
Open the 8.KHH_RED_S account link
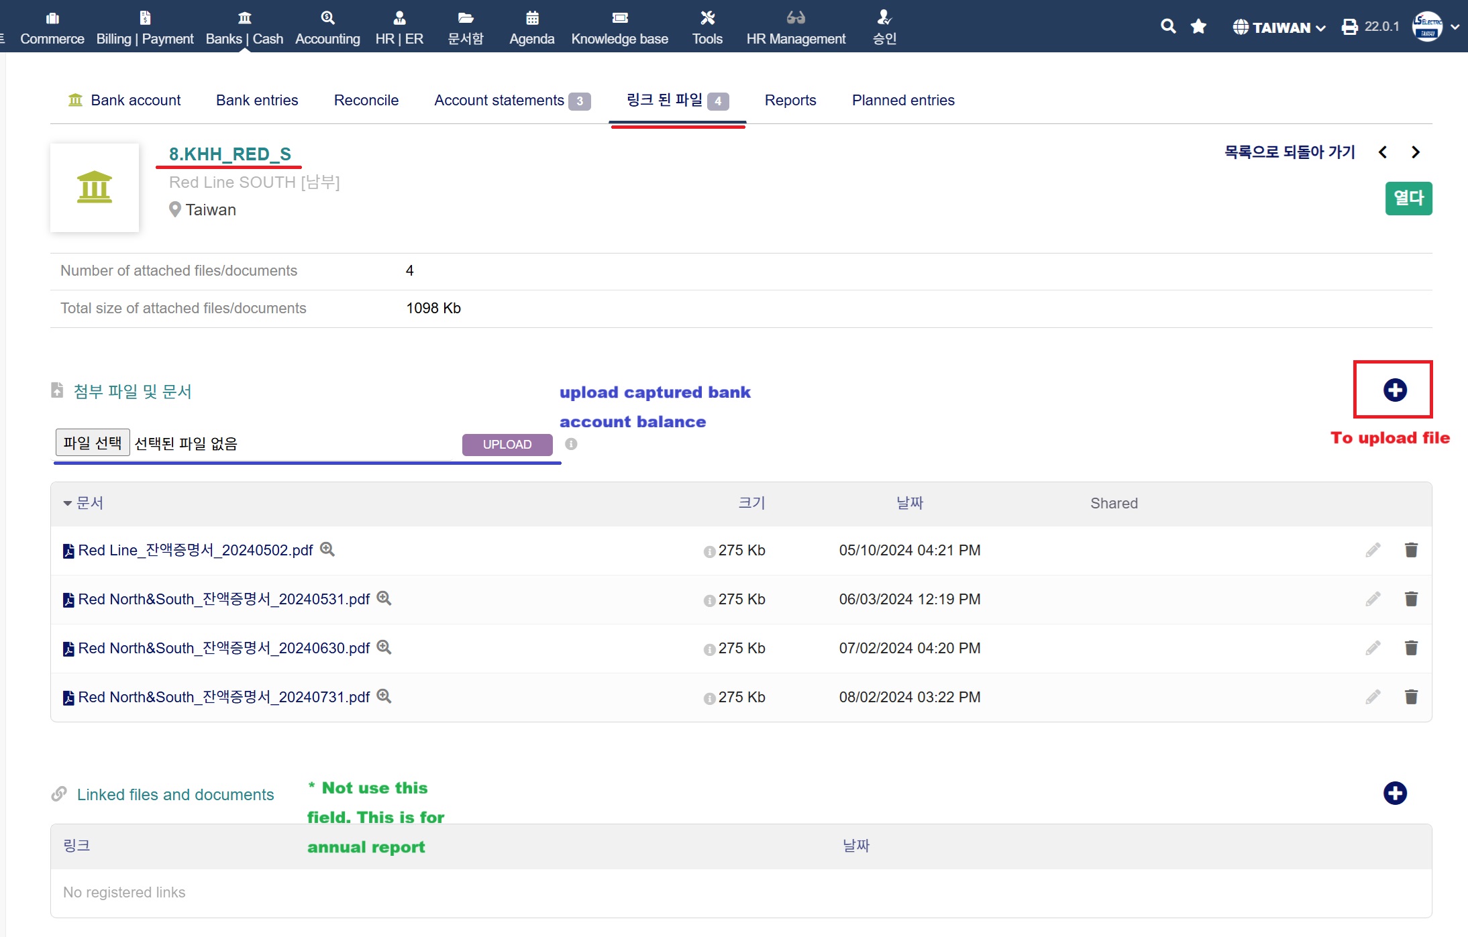click(229, 154)
